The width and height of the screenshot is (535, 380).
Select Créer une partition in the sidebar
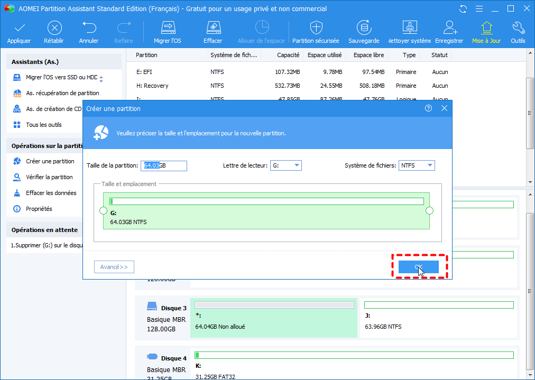[x=43, y=161]
